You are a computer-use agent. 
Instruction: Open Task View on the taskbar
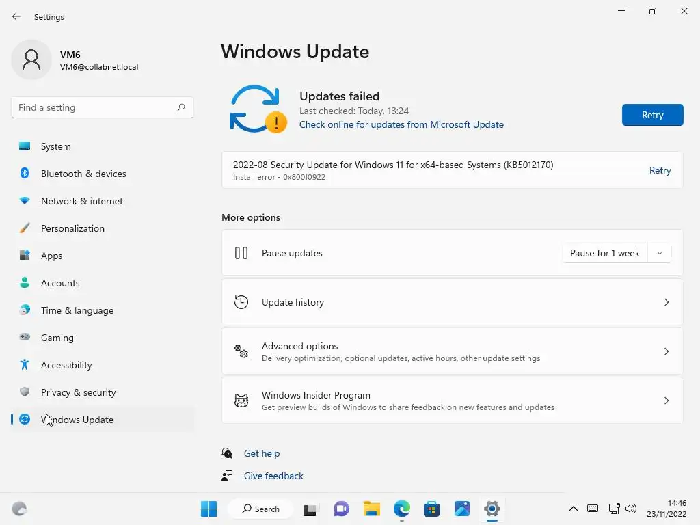pos(310,509)
